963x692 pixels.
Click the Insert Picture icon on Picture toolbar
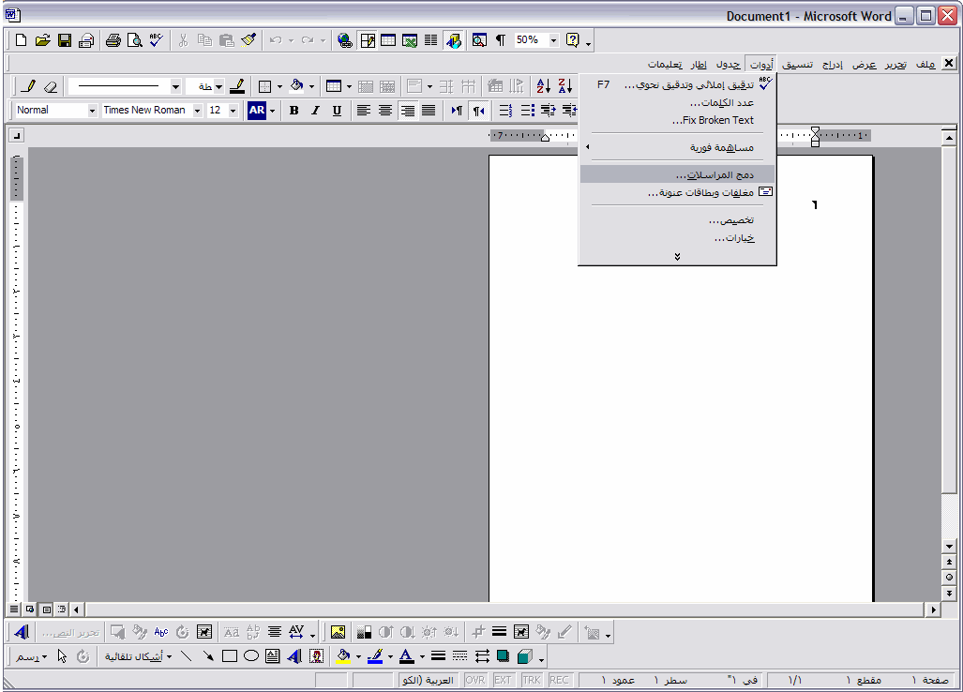pos(338,632)
